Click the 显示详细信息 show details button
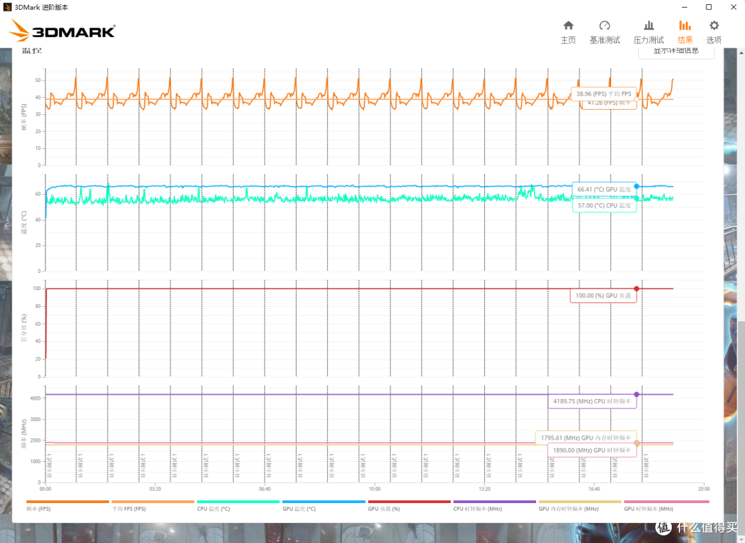This screenshot has height=543, width=745. click(x=676, y=52)
